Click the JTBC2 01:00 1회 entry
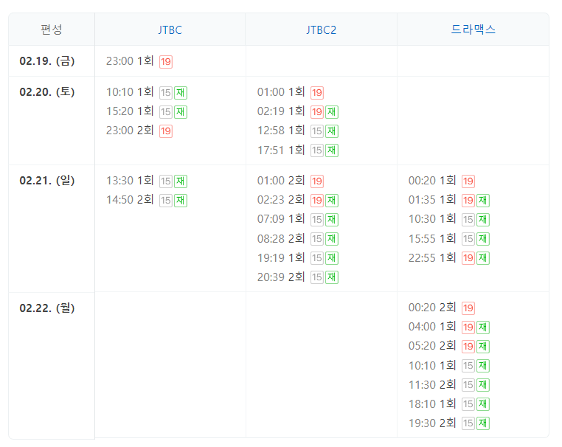The image size is (562, 447). pos(281,92)
